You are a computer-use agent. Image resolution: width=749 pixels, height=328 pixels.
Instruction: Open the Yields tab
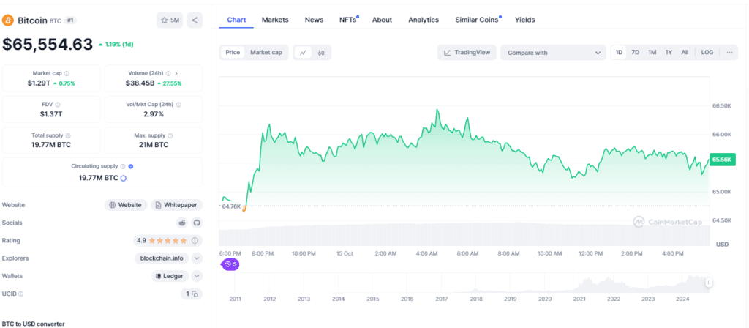(x=525, y=20)
